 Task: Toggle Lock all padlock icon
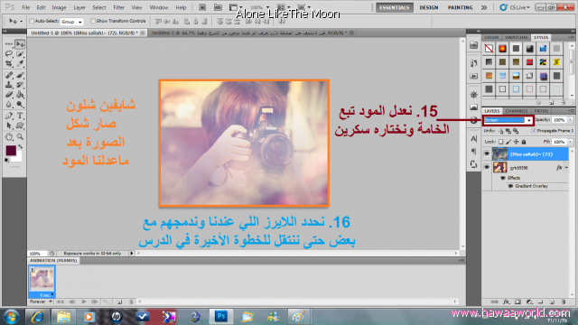524,142
